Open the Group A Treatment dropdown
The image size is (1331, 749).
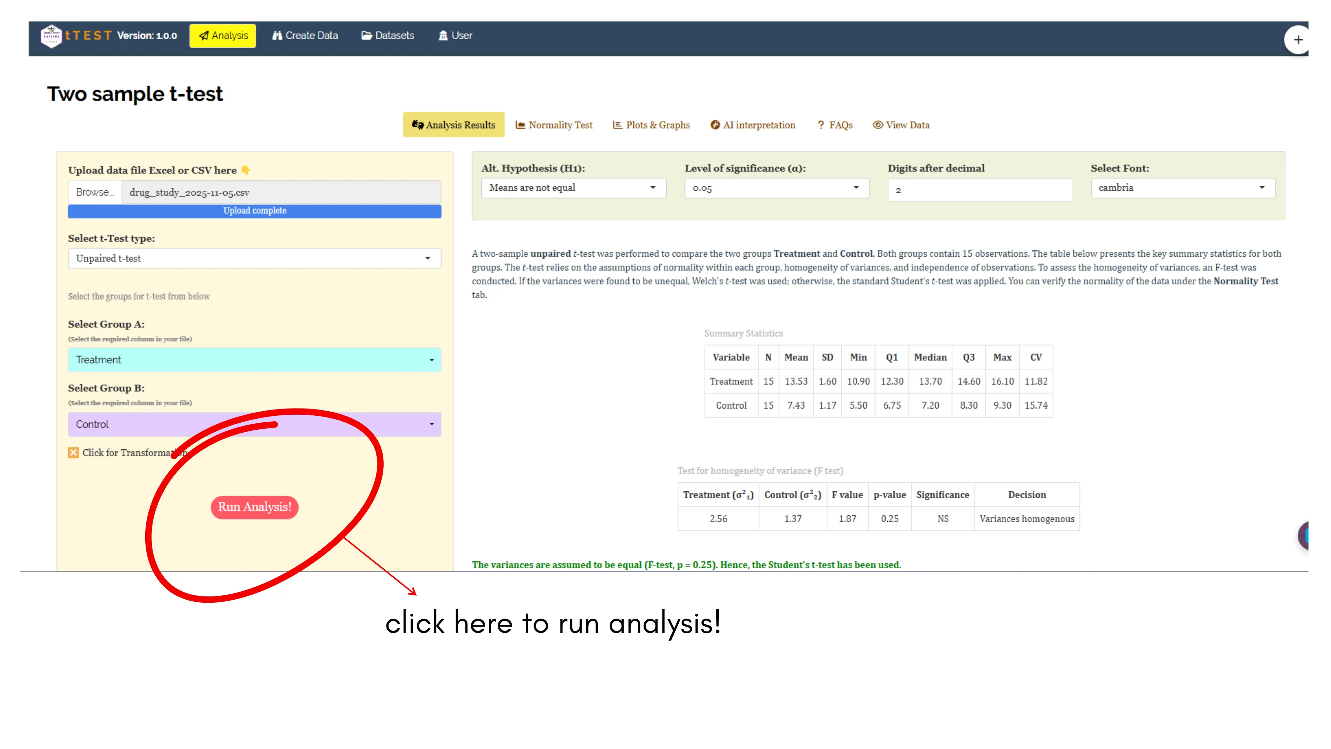tap(254, 360)
